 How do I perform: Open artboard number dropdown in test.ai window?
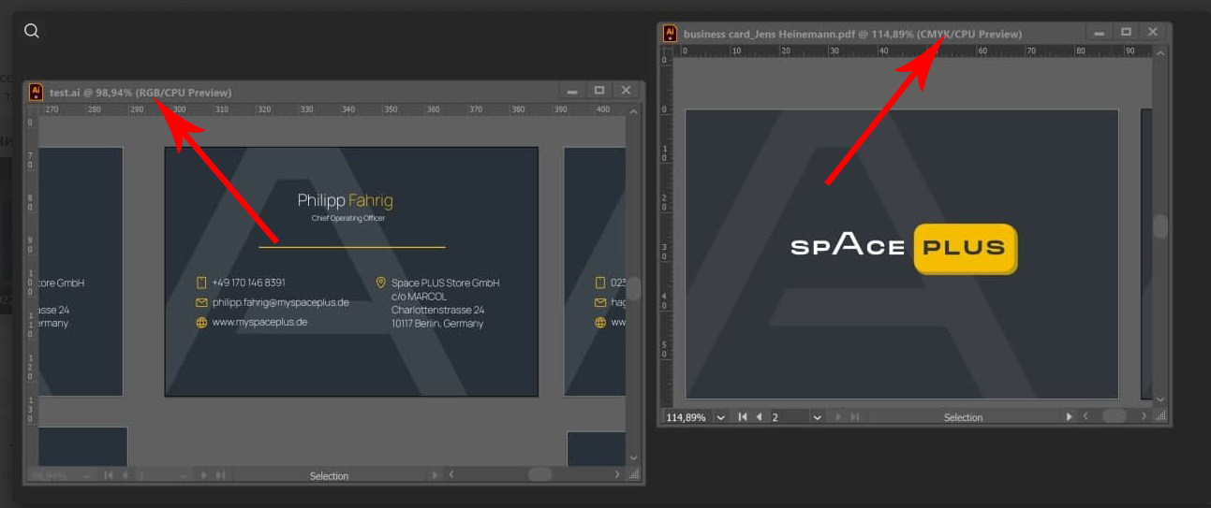[x=183, y=475]
